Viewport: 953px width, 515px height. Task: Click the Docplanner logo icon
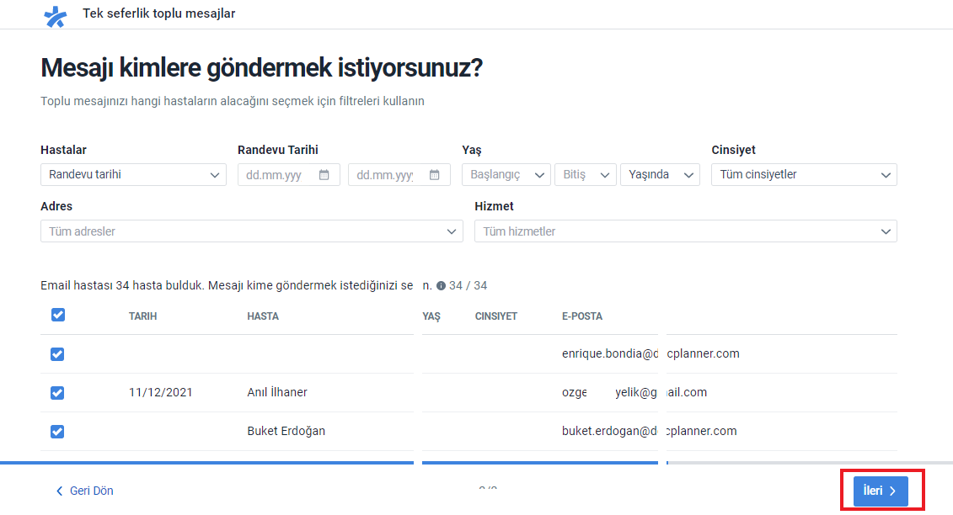(56, 16)
